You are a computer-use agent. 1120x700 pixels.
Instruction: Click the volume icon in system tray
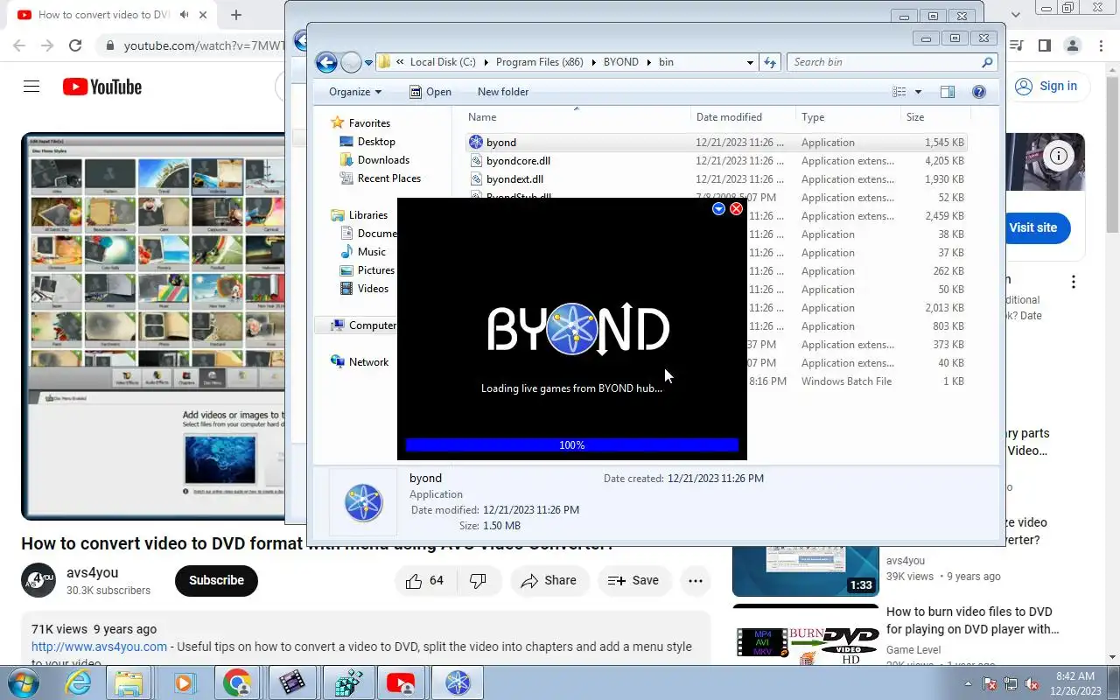tap(1032, 683)
